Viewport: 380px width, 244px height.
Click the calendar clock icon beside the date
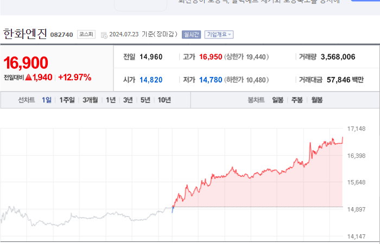tap(104, 35)
